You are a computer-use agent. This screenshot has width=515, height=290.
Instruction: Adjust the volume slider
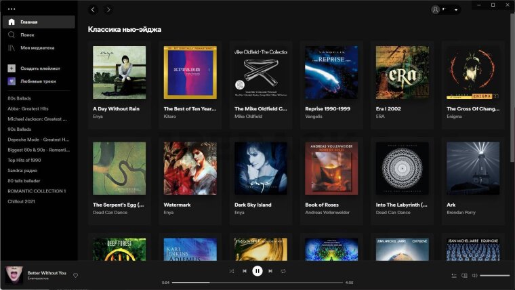[494, 276]
